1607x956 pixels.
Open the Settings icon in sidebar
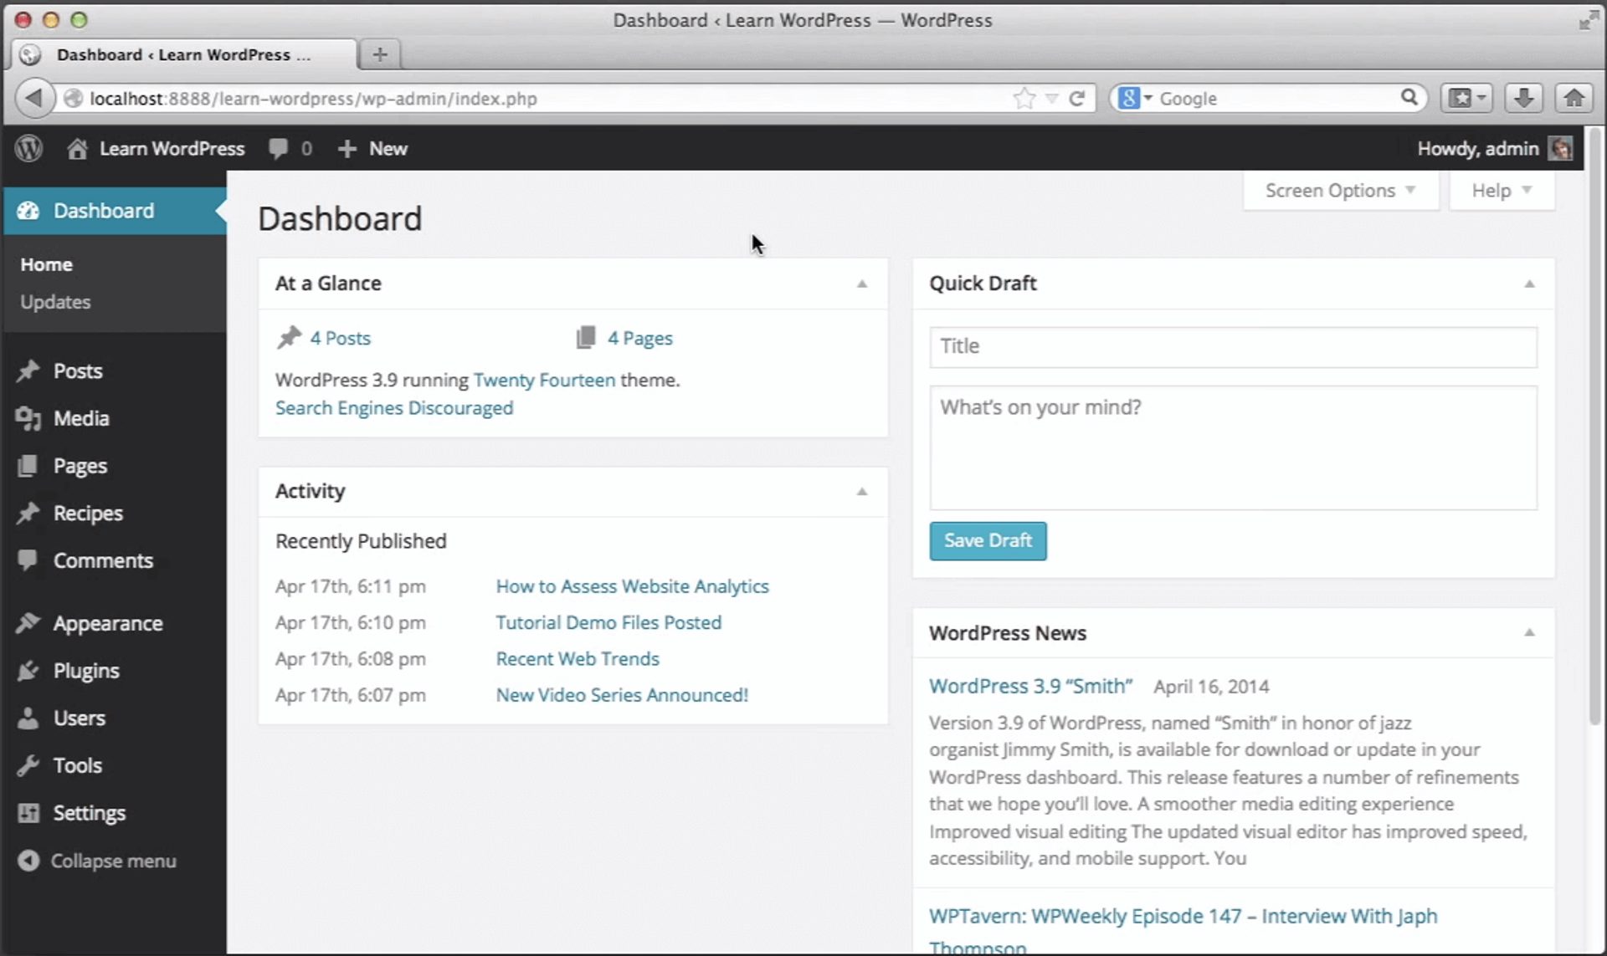(29, 812)
